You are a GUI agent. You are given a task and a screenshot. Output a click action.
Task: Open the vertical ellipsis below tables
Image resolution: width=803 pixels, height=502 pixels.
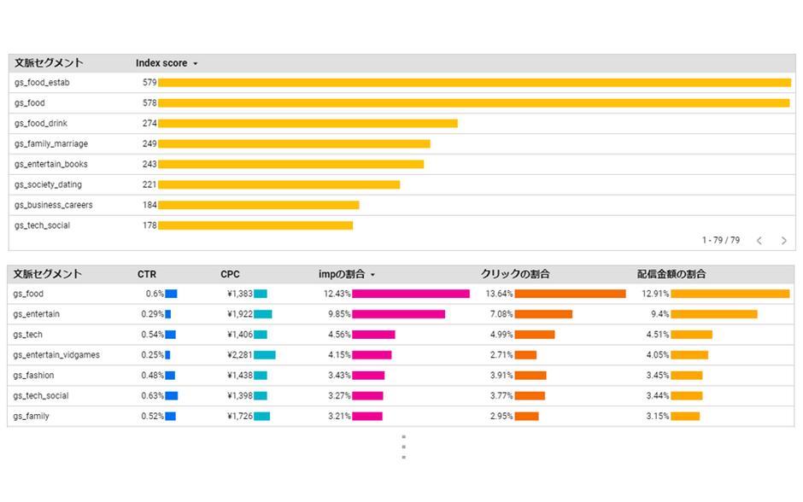click(x=404, y=447)
